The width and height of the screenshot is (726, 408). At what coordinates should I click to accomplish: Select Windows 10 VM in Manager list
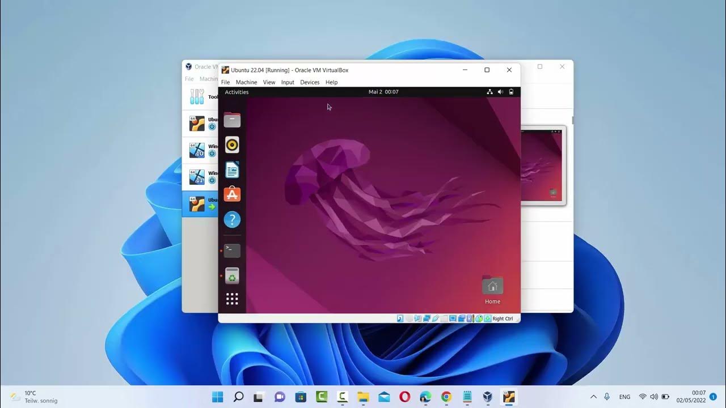(200, 150)
